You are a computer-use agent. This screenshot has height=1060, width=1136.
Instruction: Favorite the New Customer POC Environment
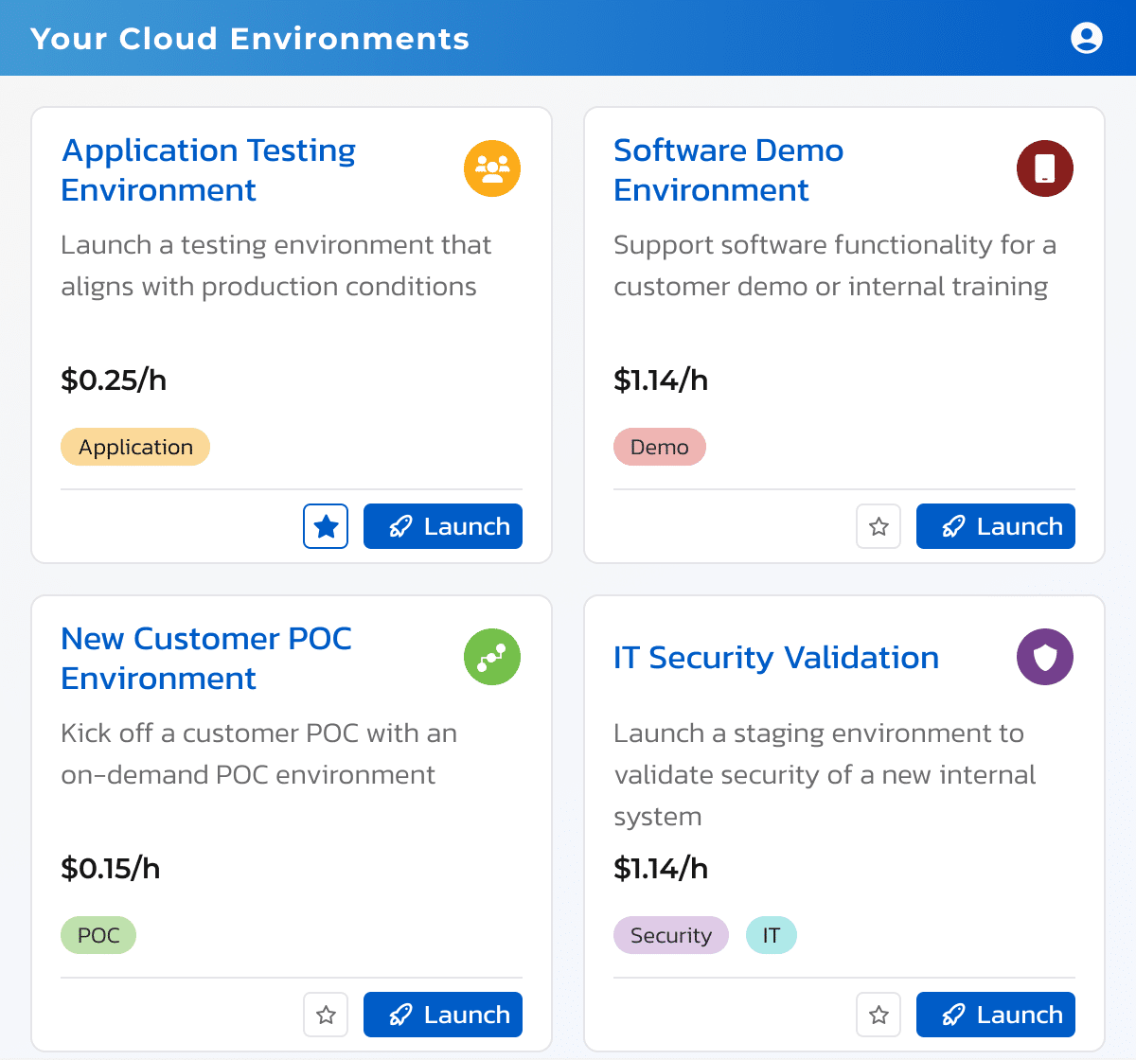point(325,1014)
